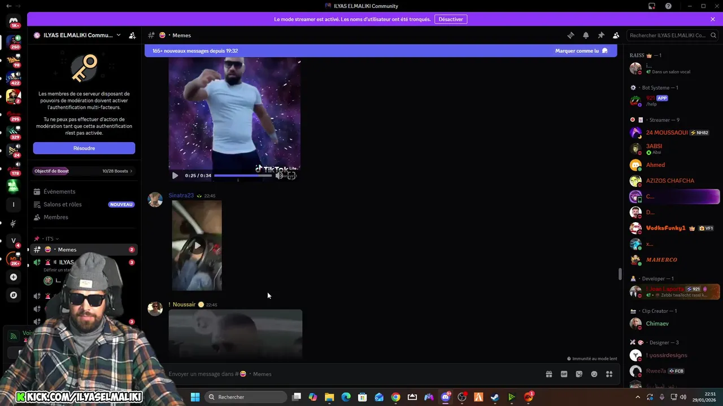The image size is (723, 406).
Task: Add a server with plus icon
Action: point(14,277)
